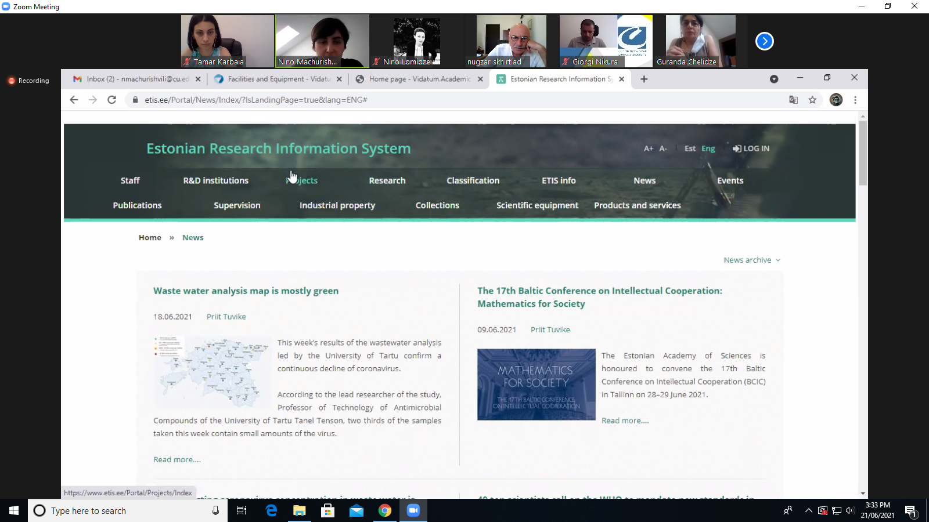Bookmark this page with the star icon
The height and width of the screenshot is (522, 929).
point(812,100)
